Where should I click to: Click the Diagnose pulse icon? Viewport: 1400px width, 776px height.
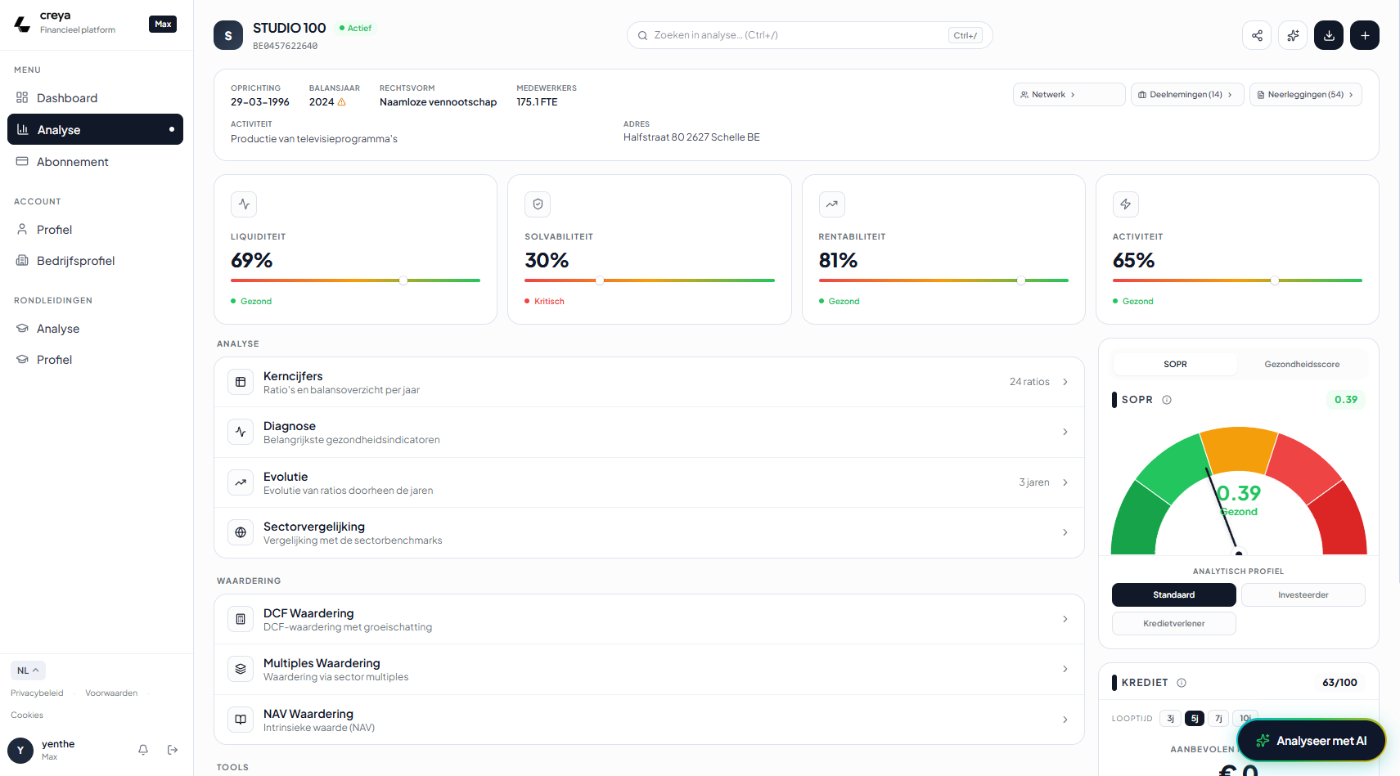click(x=241, y=432)
